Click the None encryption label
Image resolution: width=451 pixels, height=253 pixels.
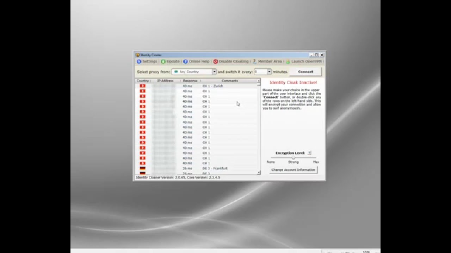271,162
